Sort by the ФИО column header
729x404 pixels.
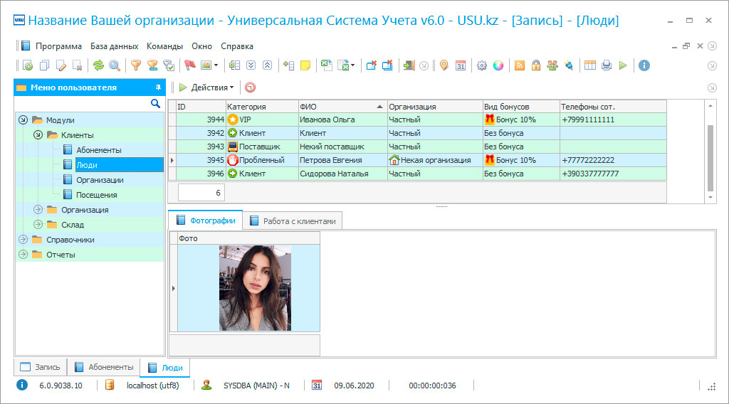[x=342, y=107]
